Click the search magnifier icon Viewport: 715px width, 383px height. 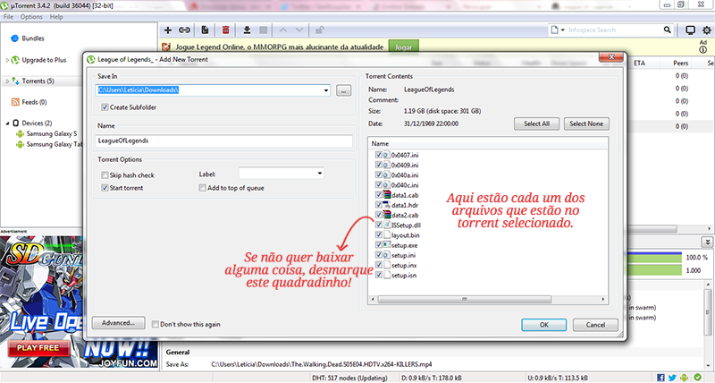[667, 30]
